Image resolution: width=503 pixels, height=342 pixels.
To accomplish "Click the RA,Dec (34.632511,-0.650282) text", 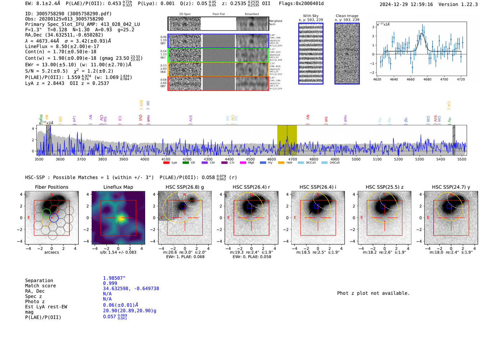I will pos(64,35).
